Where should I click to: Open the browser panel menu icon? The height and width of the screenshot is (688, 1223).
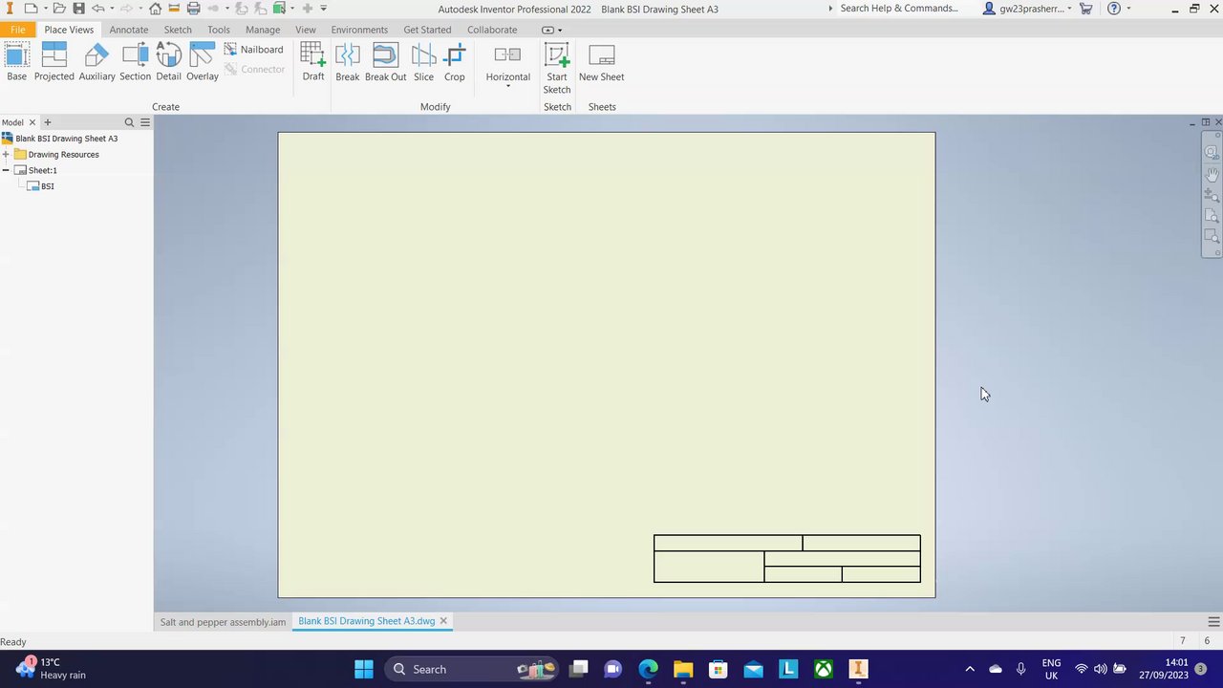[x=145, y=122]
